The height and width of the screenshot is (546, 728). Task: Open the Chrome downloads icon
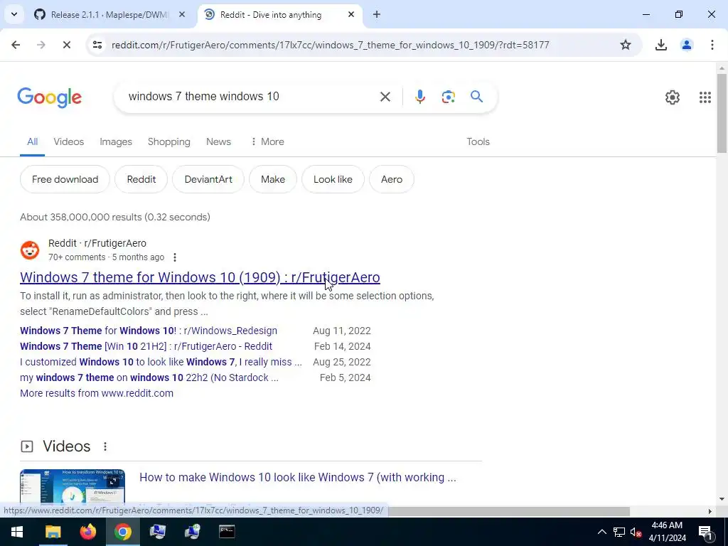[x=660, y=45]
